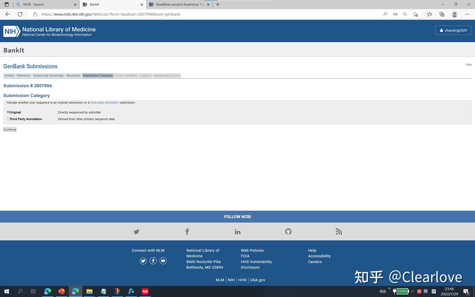This screenshot has width=475, height=297.
Task: Switch to the Contact step tab
Action: 9,75
